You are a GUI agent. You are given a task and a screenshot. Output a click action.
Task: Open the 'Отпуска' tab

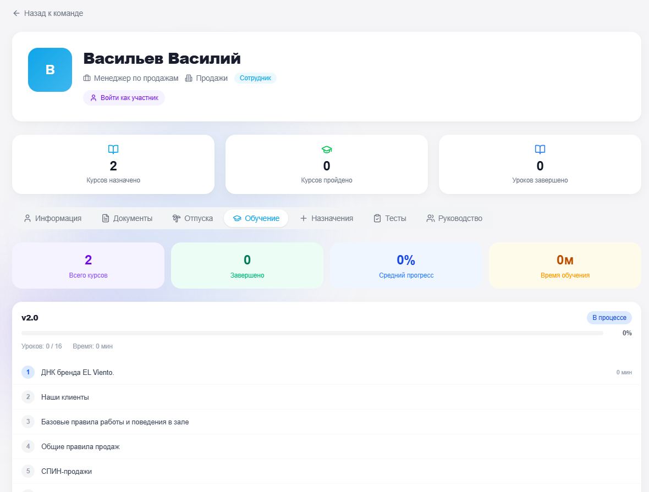coord(193,218)
